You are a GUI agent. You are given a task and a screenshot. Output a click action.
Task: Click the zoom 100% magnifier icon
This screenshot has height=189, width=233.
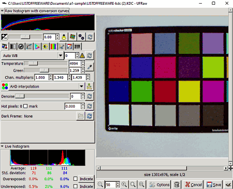141,184
